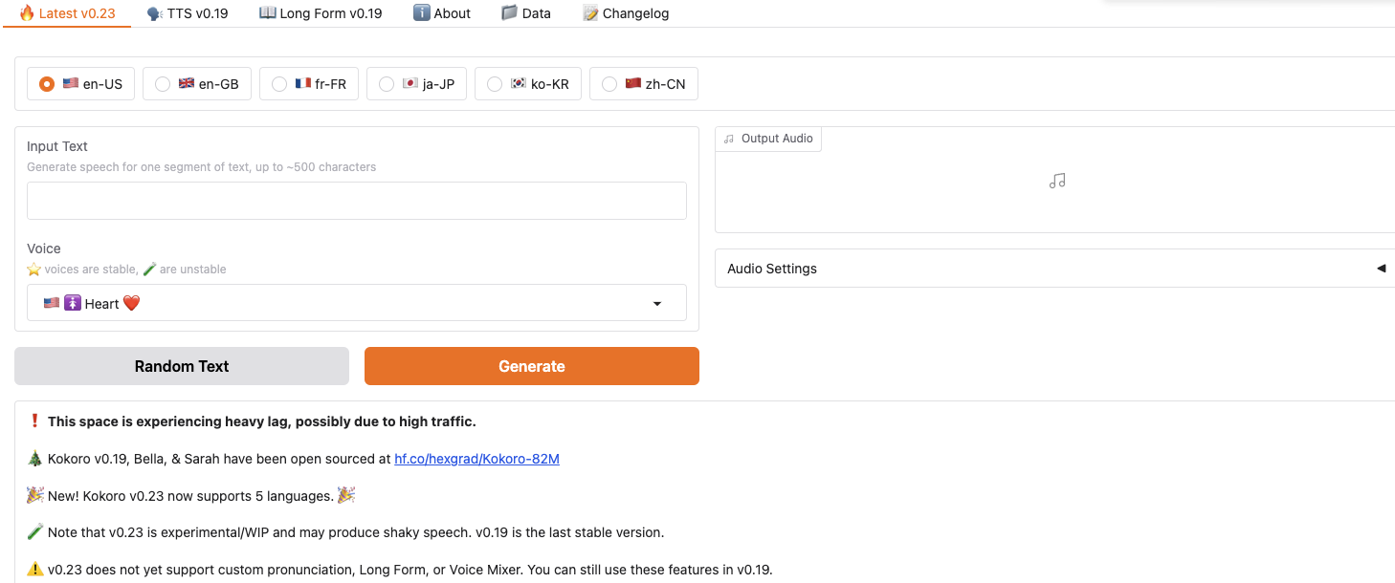Open the Long Form v0.19 tab
Image resolution: width=1395 pixels, height=583 pixels.
[x=321, y=13]
